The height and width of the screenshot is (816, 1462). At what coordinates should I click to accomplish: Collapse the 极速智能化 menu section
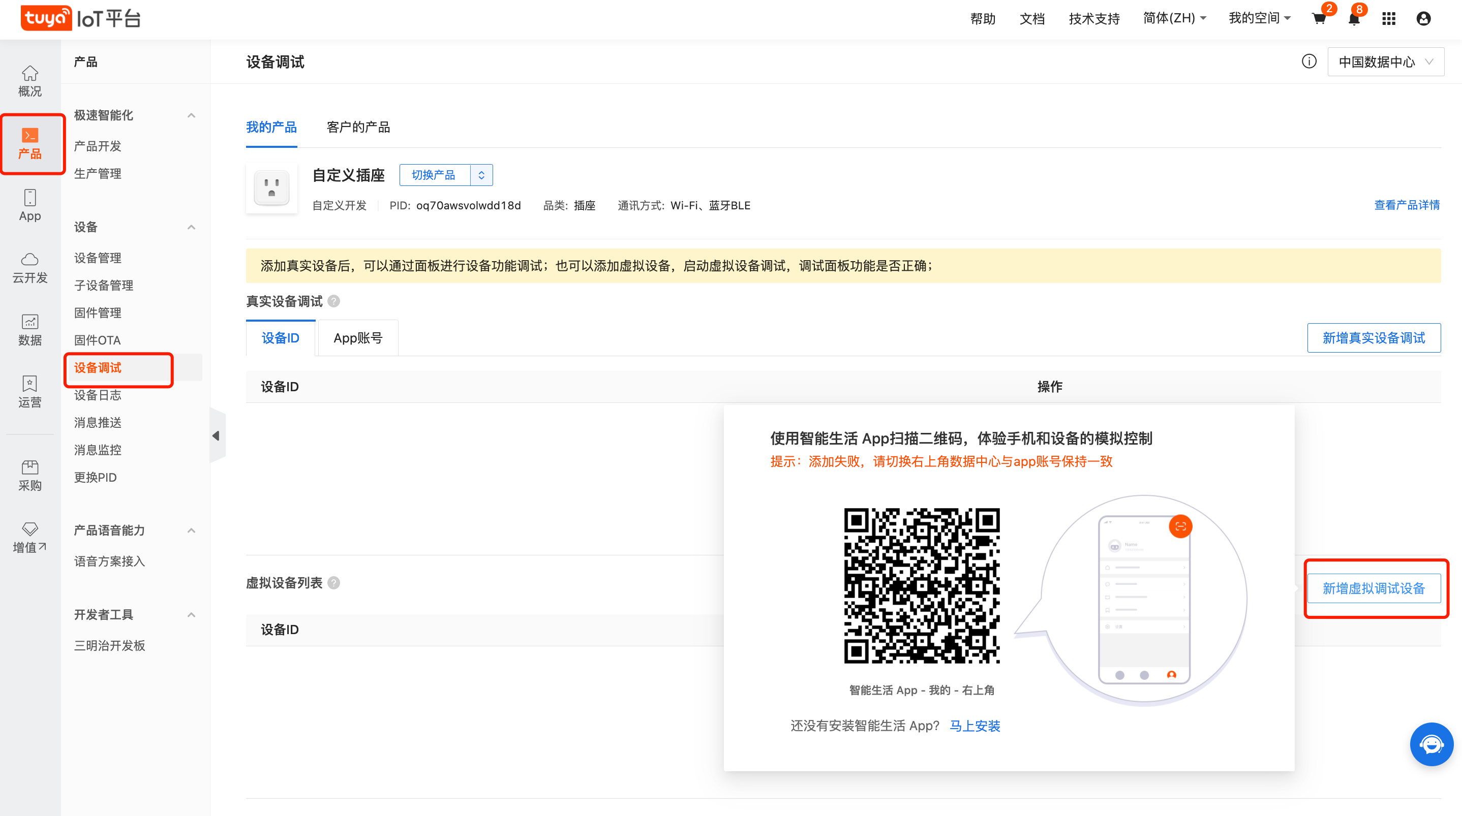coord(191,115)
